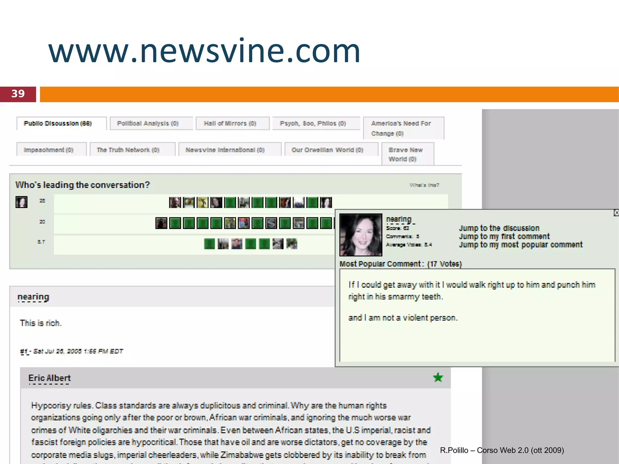The height and width of the screenshot is (464, 619).
Task: Click "and I am not a violent person." text
Action: [x=403, y=318]
